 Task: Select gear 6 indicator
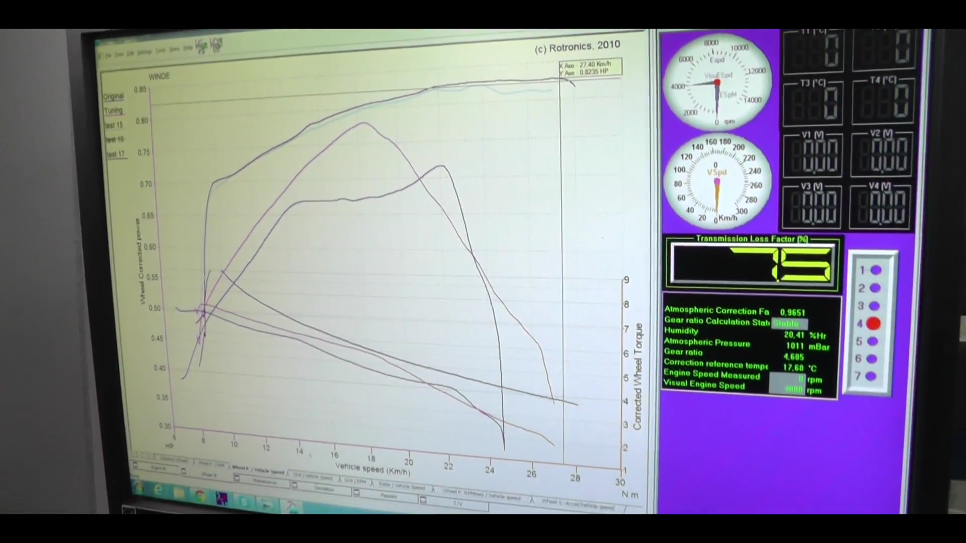872,358
